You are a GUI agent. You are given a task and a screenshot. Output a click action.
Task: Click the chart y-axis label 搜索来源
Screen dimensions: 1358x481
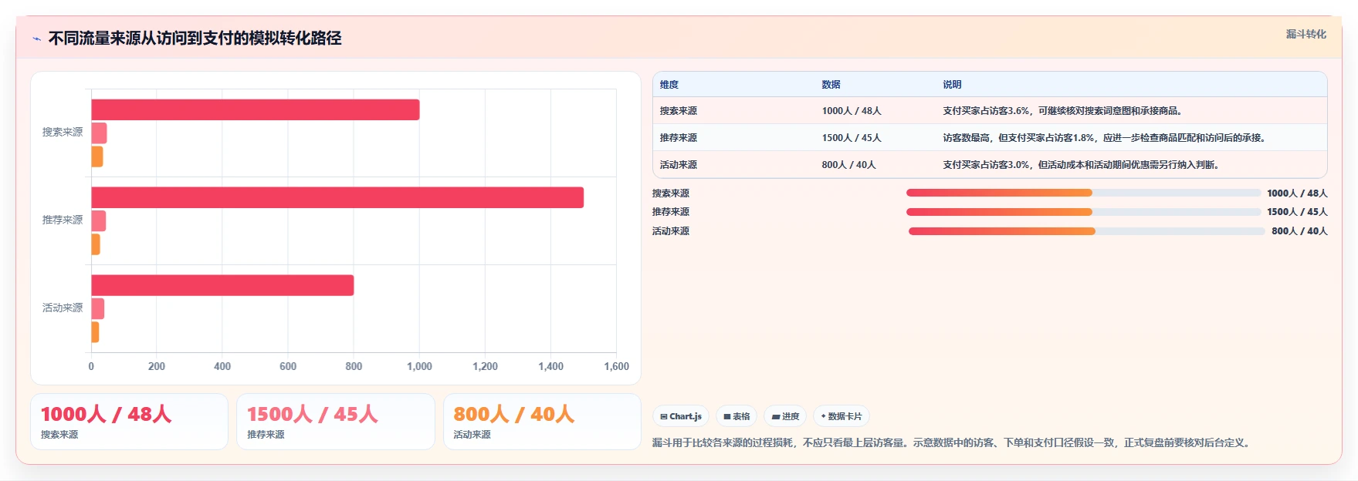pos(63,133)
